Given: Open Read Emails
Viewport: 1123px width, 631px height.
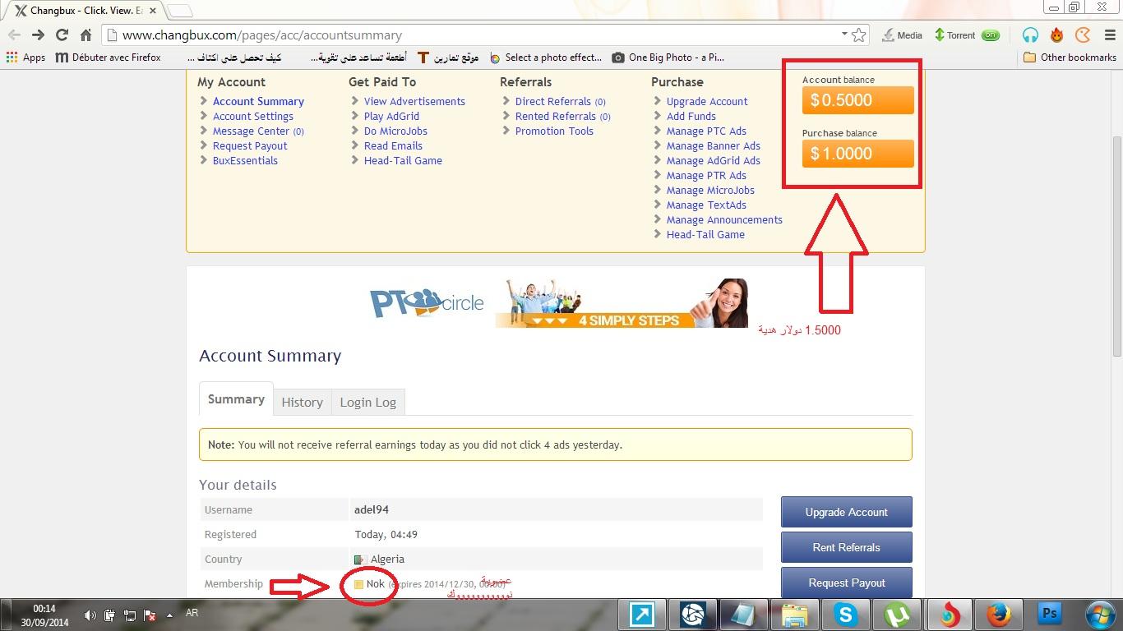Looking at the screenshot, I should tap(393, 145).
